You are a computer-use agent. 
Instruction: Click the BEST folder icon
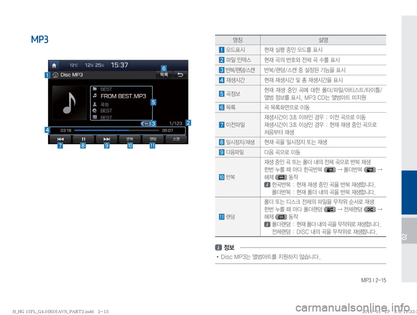(x=95, y=89)
